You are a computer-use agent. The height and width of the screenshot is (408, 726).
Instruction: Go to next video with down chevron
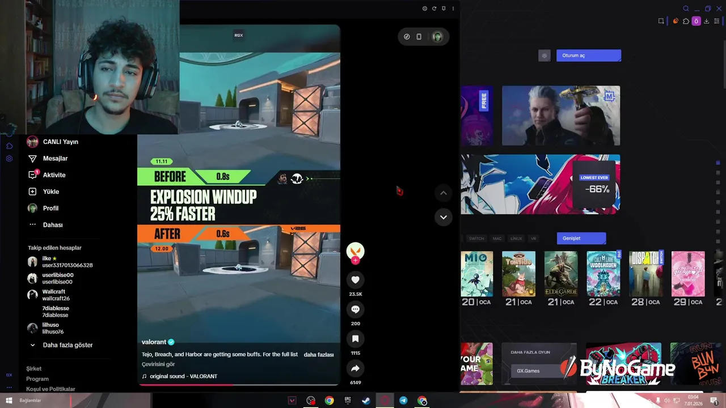[x=444, y=217]
